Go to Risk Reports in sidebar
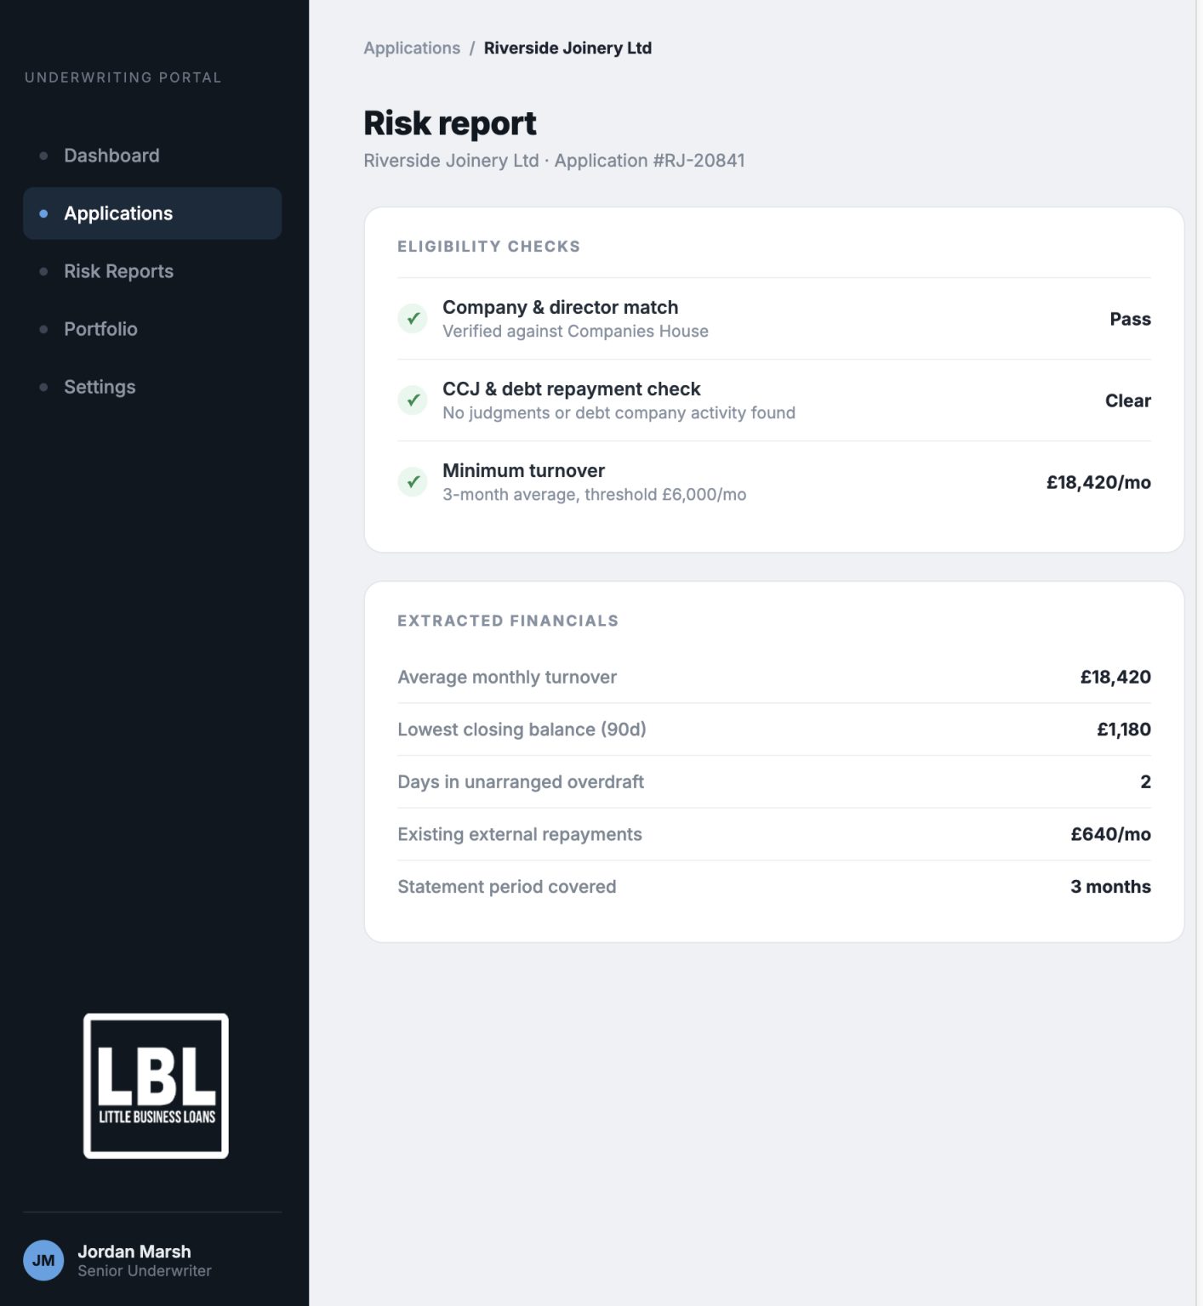This screenshot has width=1203, height=1306. tap(152, 271)
